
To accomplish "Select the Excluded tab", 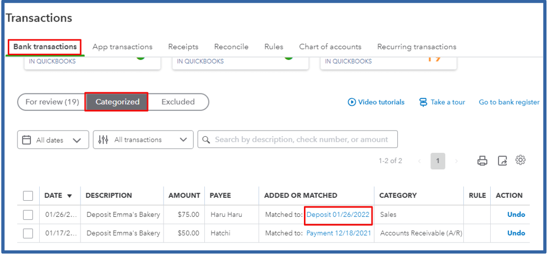I will tap(178, 102).
